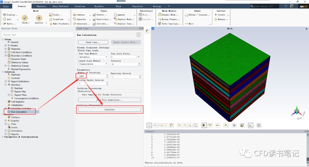The image size is (309, 167).
Task: Select the rotate view tool
Action: coord(149,125)
